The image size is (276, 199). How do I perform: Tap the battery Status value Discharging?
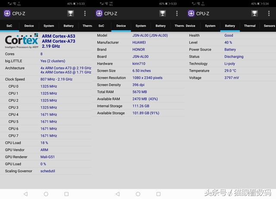pos(234,56)
